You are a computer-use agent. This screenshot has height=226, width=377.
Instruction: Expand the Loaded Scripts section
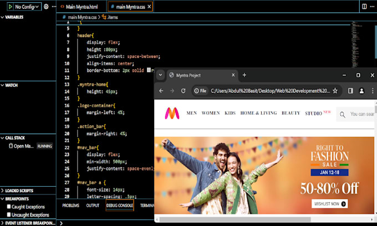(x=17, y=190)
